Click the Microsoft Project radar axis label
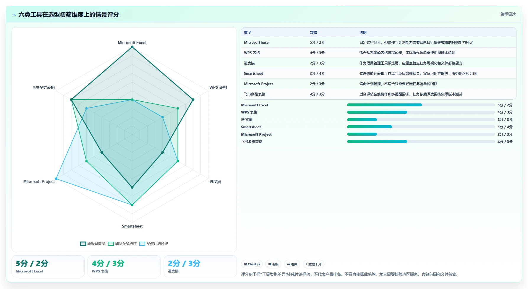 [x=39, y=181]
